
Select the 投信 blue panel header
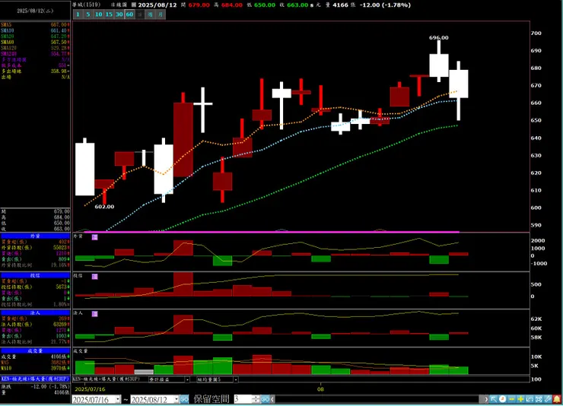click(35, 275)
